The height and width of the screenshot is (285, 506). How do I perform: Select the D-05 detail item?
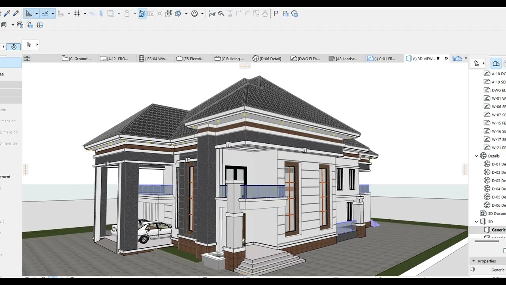pyautogui.click(x=495, y=197)
